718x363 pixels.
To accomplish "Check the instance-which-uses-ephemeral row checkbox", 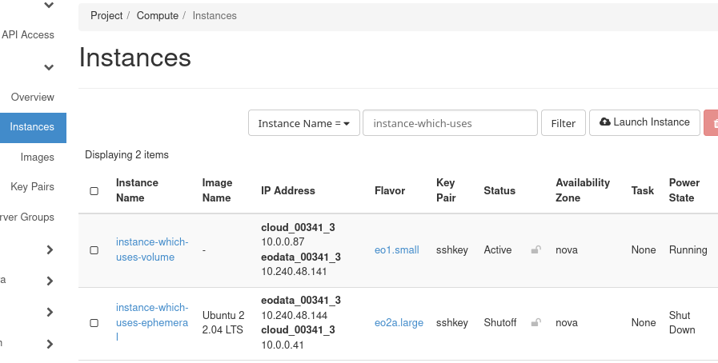I will pyautogui.click(x=94, y=323).
